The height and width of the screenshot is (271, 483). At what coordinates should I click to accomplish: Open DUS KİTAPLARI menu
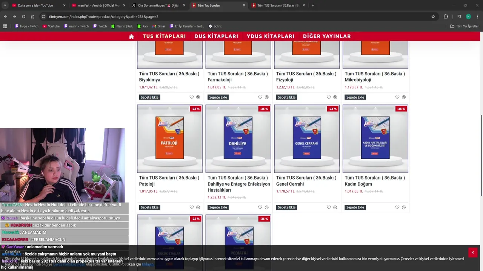point(216,37)
